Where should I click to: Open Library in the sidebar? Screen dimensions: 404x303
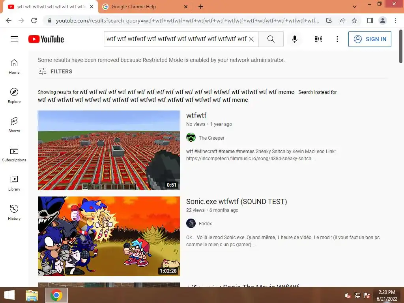14,183
